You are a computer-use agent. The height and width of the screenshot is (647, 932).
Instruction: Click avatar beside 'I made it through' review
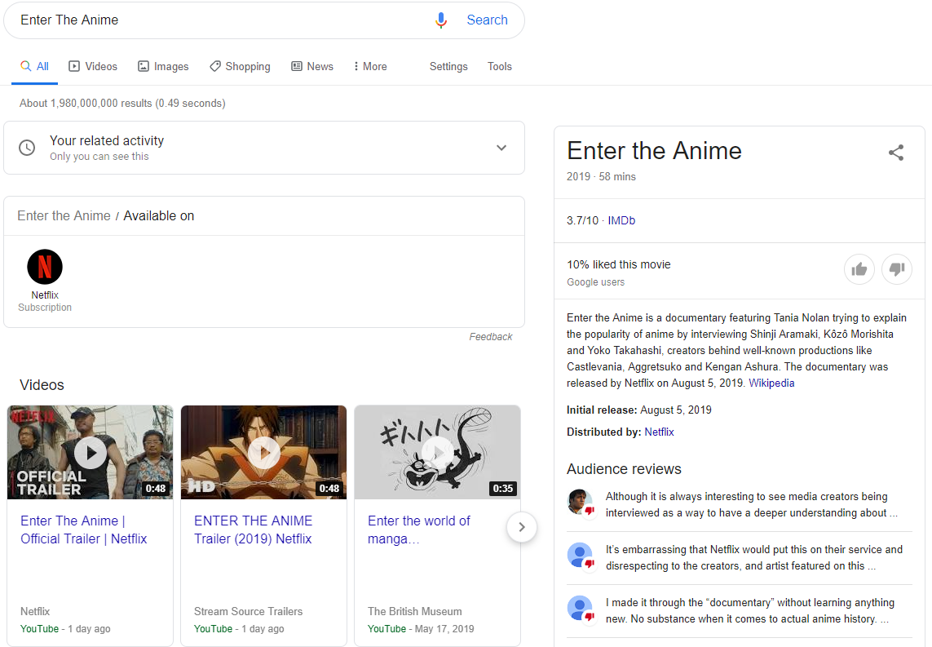[x=580, y=609]
